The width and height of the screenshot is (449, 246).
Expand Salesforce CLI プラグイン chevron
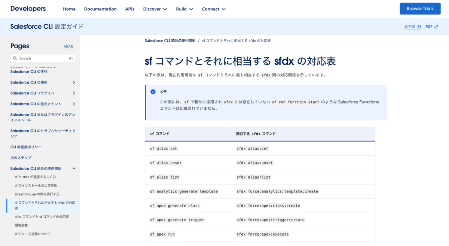pos(74,93)
